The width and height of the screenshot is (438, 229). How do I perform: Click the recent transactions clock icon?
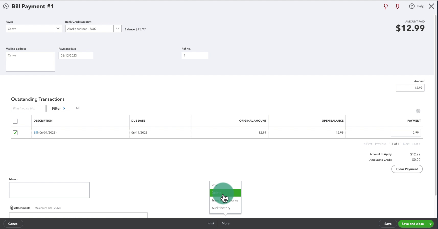click(6, 6)
